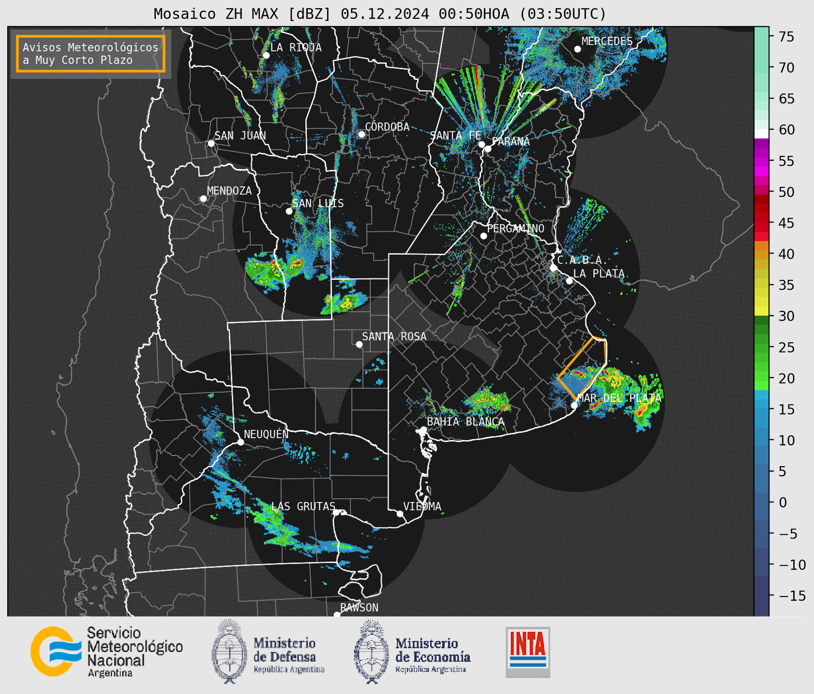
Task: Click the orange warning polygon near Mar del Plata
Action: click(582, 368)
